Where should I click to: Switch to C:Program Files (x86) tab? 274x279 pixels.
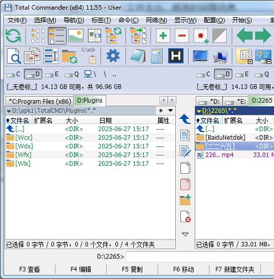tap(39, 101)
